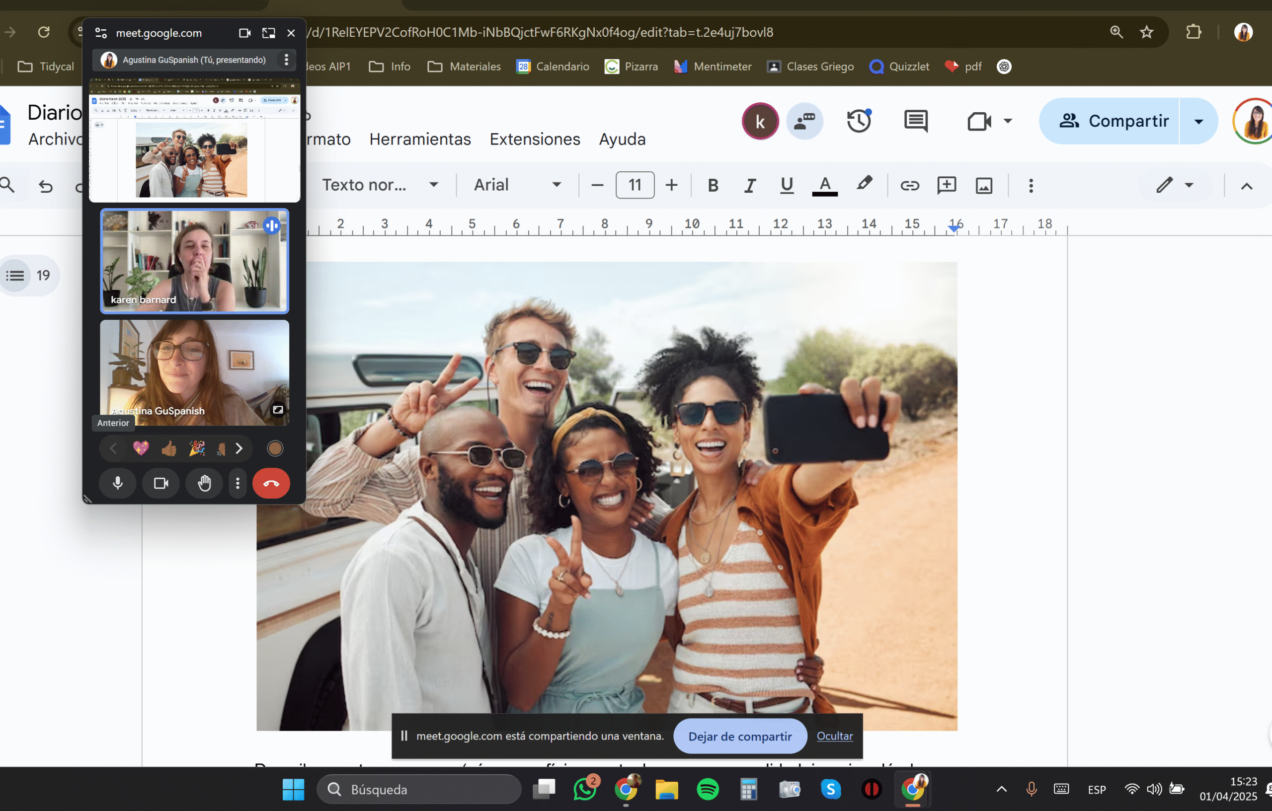Screen dimensions: 1272x811
Task: Open the 'Texto nor...' paragraph style dropdown
Action: pos(433,185)
